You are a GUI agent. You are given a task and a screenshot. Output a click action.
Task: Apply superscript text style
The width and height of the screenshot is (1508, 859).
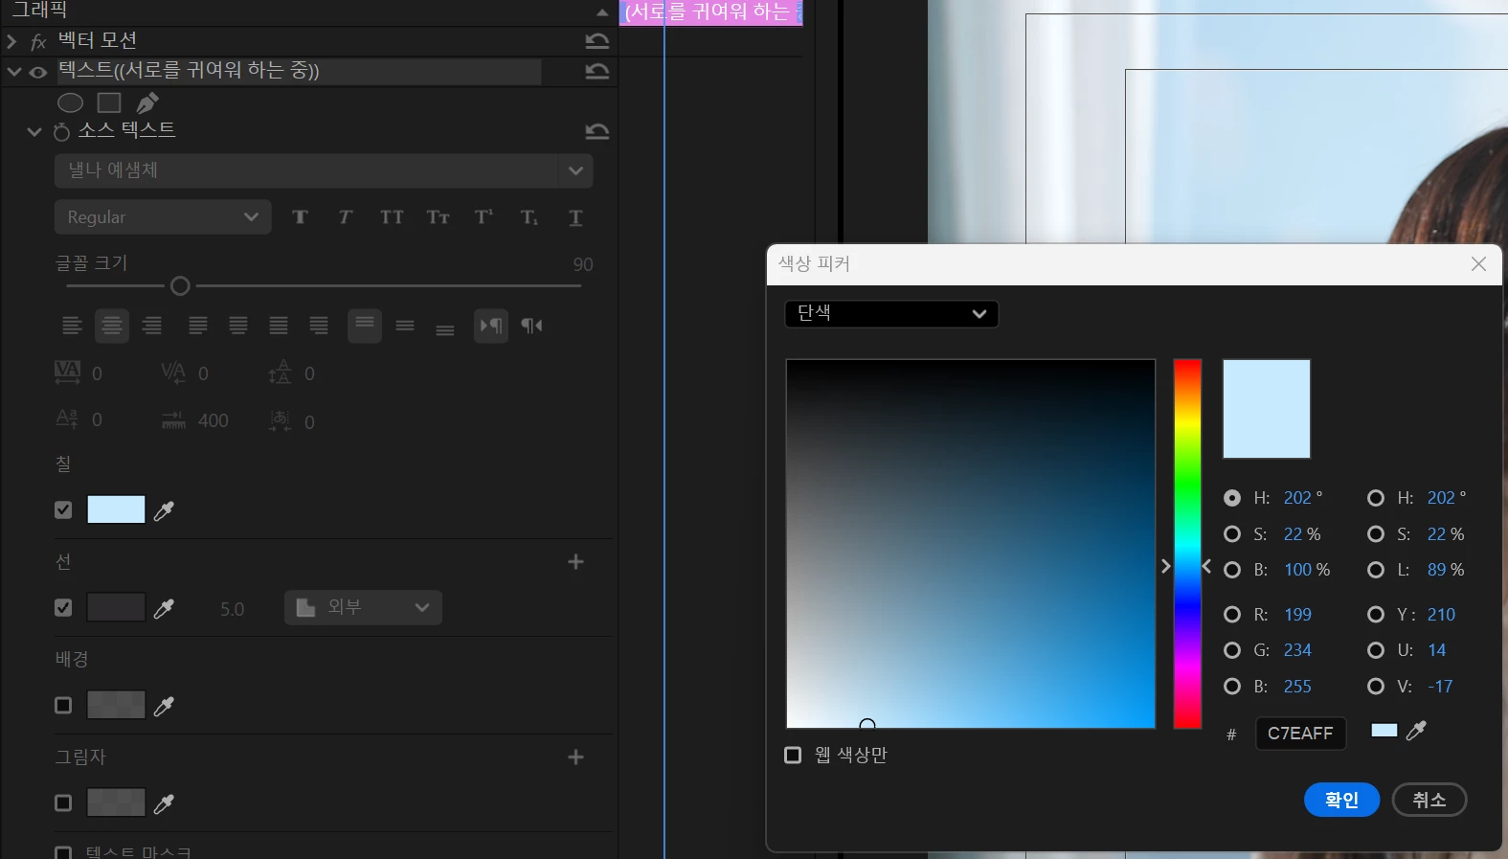(x=484, y=217)
